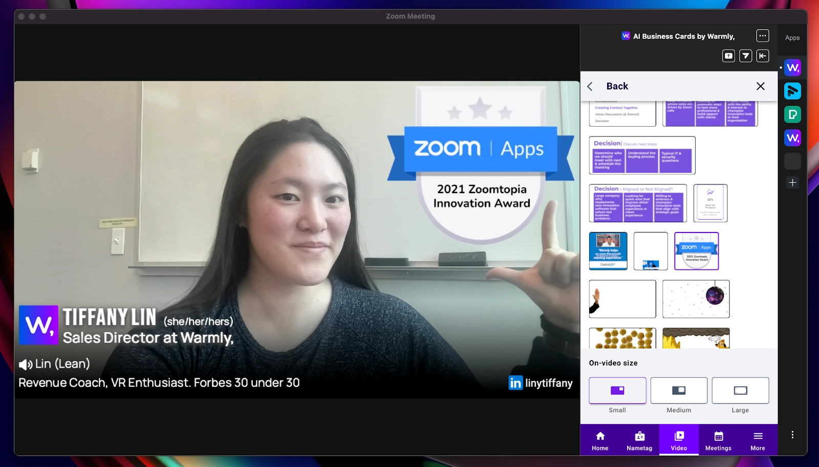Screen dimensions: 819x467
Task: Collapse the app panel with arrow-bar icon
Action: click(x=763, y=56)
